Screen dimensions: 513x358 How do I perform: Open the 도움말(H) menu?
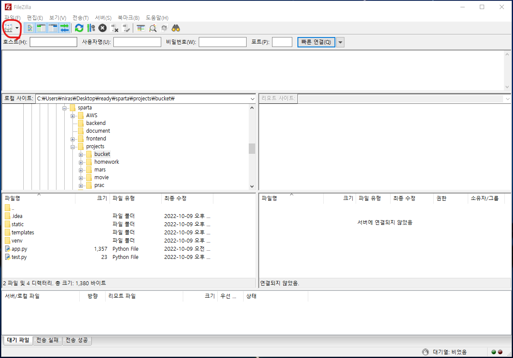157,18
